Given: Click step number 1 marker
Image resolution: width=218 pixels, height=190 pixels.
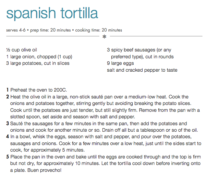Looking at the screenshot, I should tap(8, 90).
